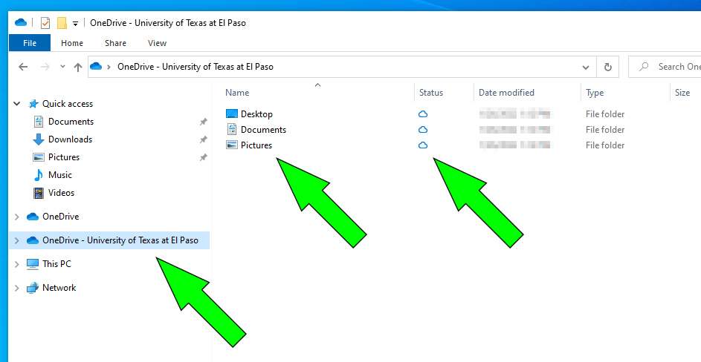701x362 pixels.
Task: Open Music in Quick access
Action: [60, 175]
